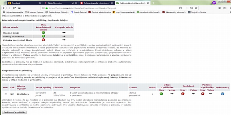Open the Online Image Editor bookmark

(x=57, y=12)
